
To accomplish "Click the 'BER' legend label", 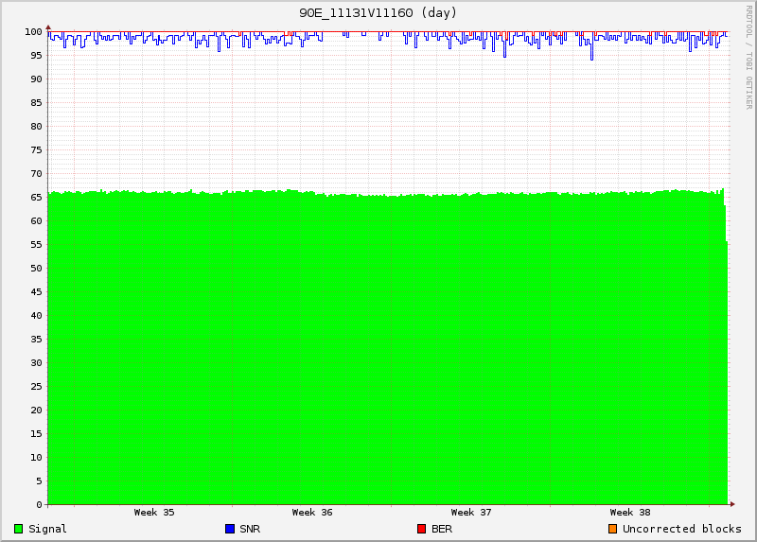I will (x=442, y=529).
